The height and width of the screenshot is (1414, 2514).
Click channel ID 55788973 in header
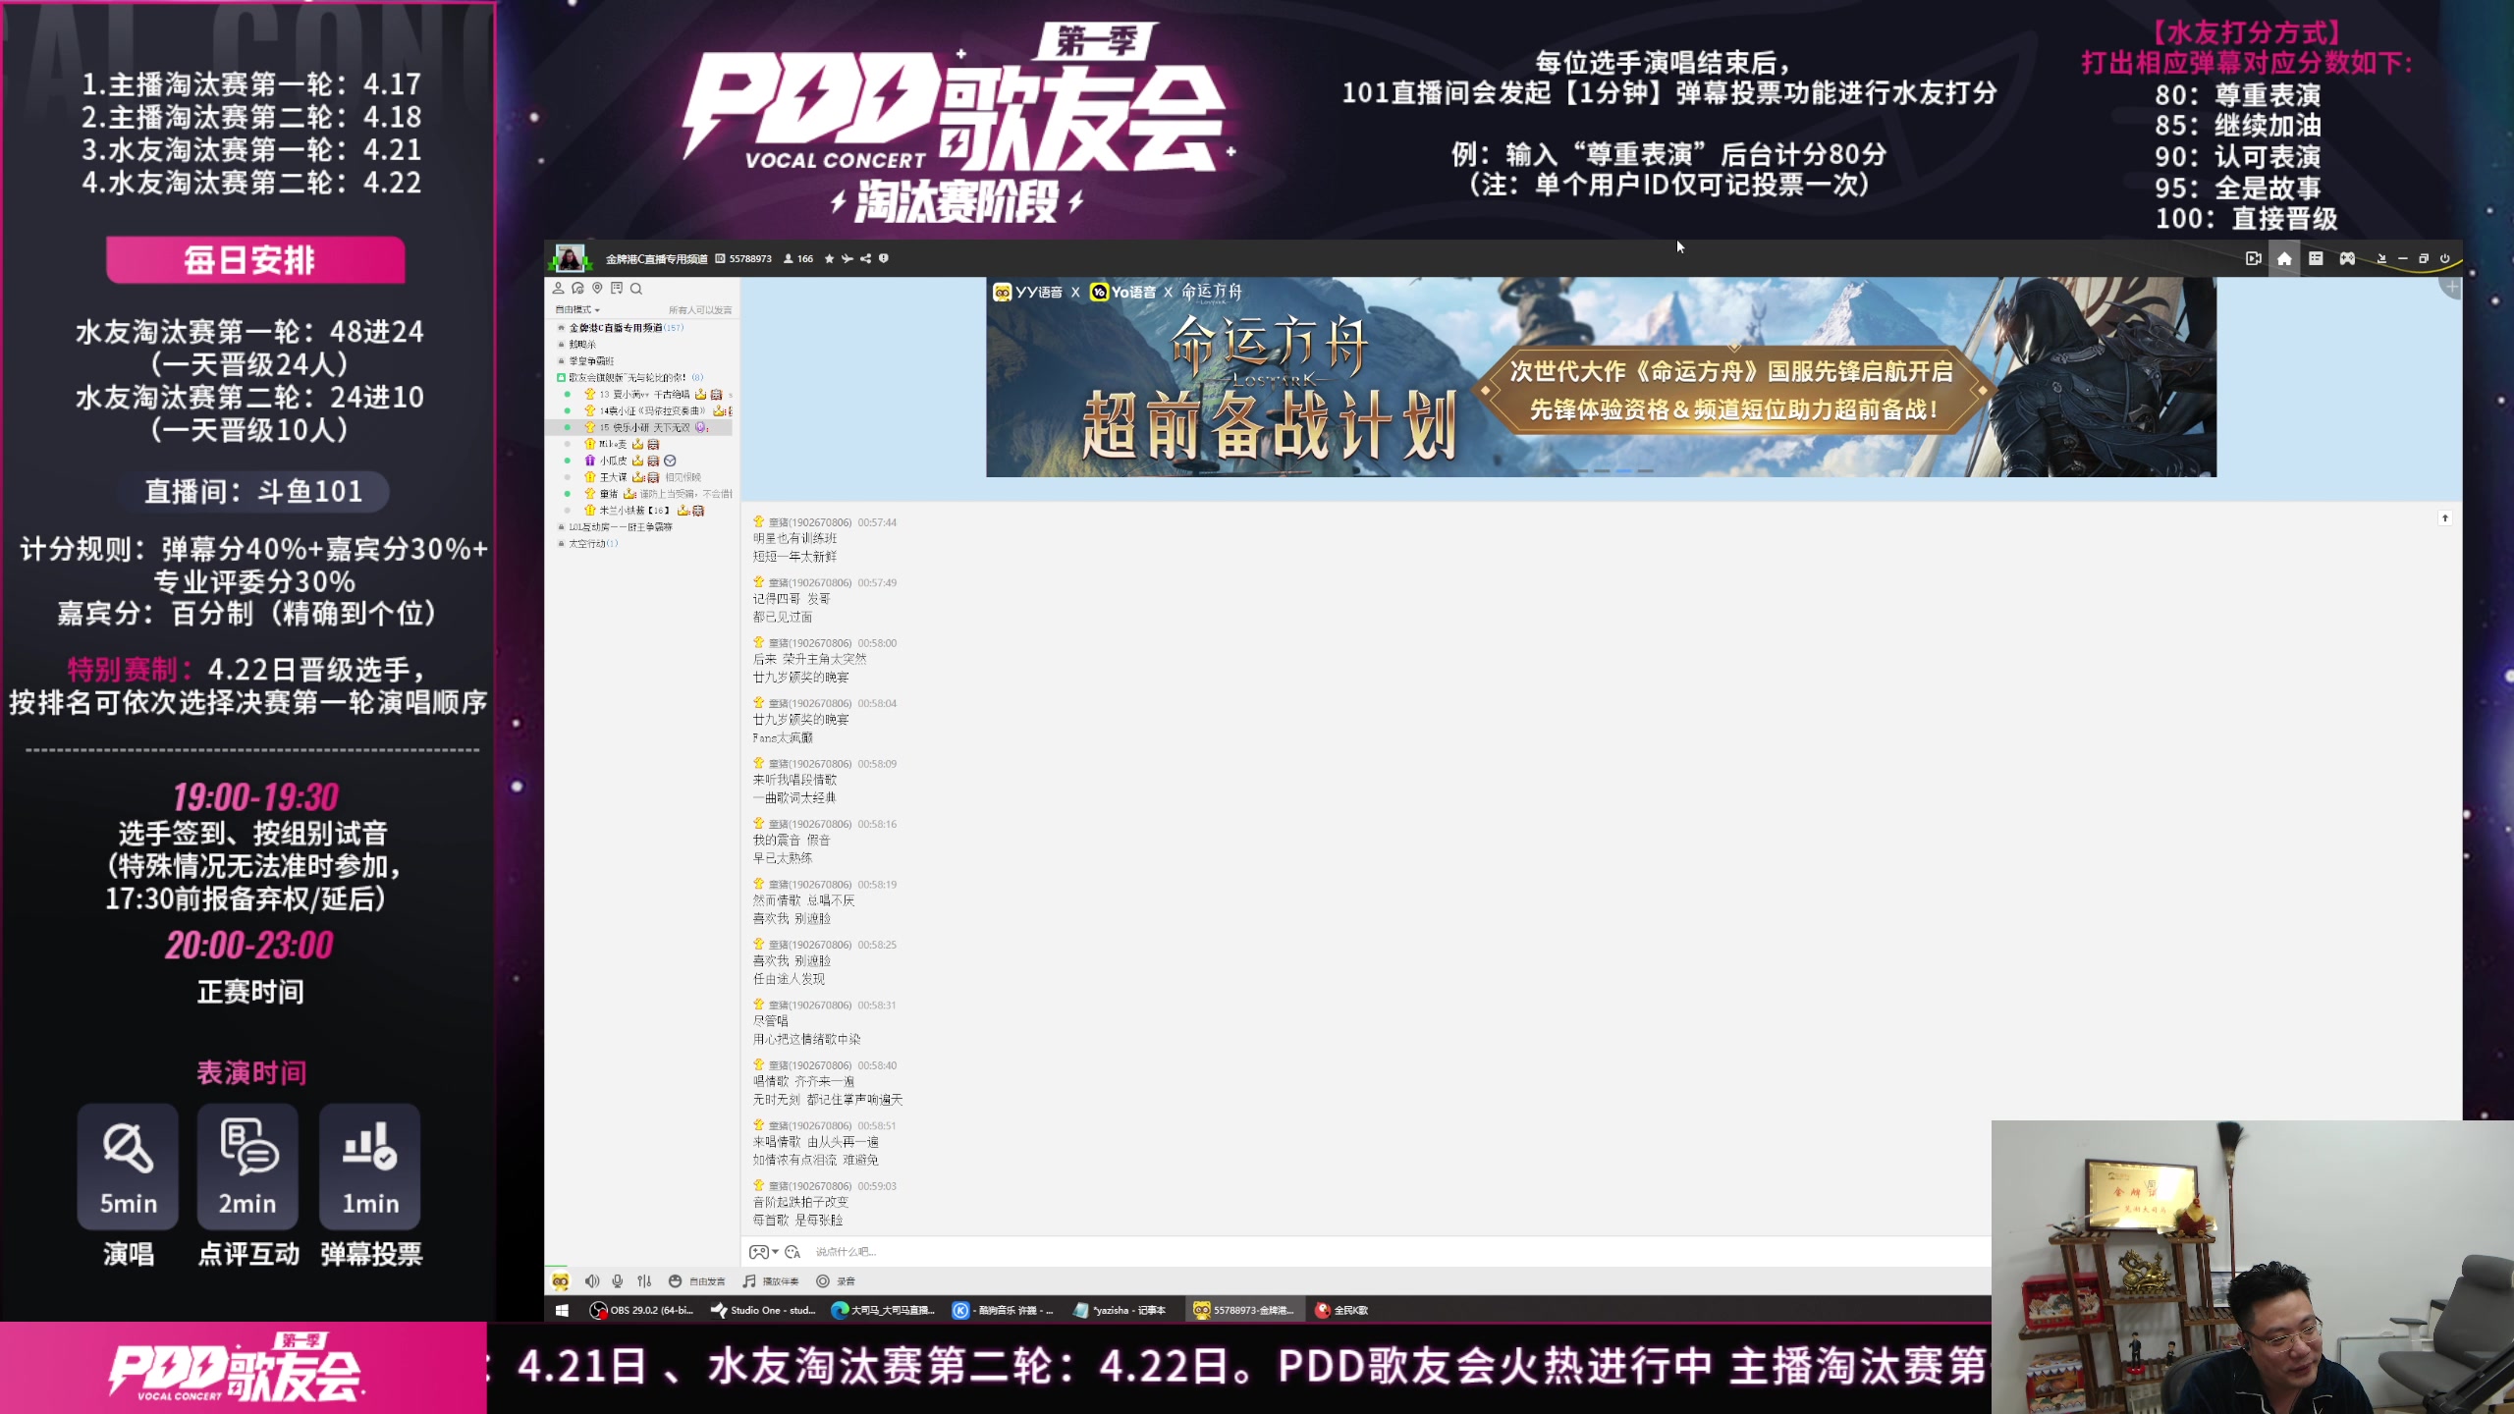pos(743,259)
